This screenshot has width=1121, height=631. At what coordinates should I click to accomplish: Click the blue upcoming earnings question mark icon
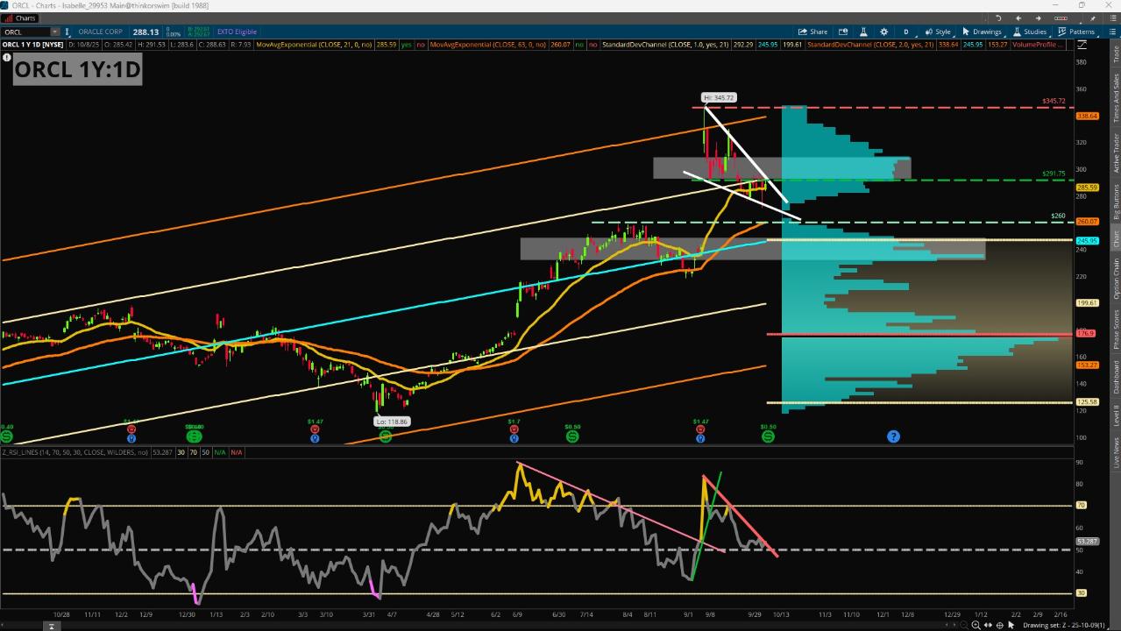893,436
